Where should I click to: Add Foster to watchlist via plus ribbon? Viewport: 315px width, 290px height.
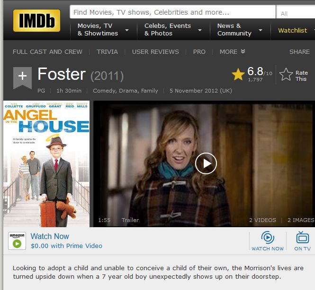tap(22, 78)
